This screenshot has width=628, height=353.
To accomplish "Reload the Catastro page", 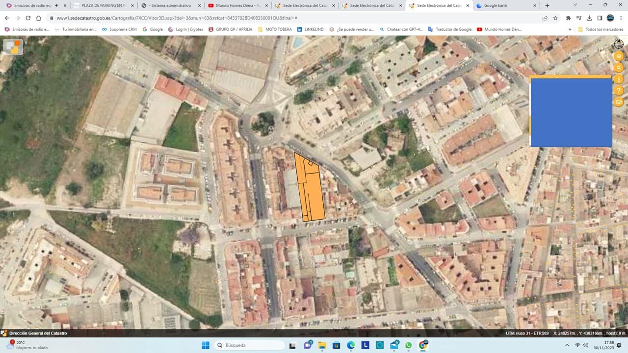I will click(x=28, y=18).
